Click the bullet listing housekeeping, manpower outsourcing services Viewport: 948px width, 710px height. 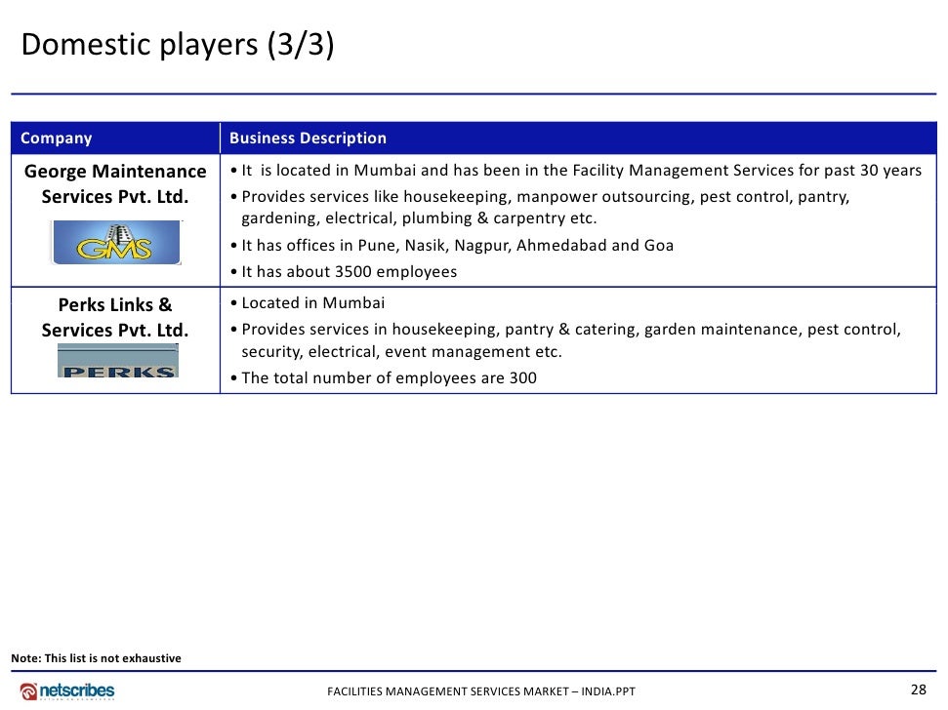[540, 207]
